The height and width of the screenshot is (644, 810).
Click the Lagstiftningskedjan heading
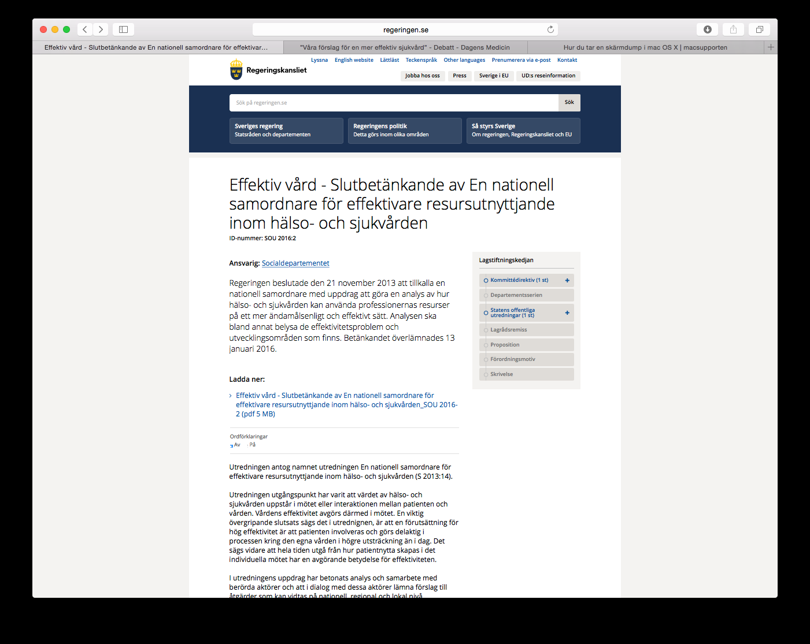tap(506, 260)
